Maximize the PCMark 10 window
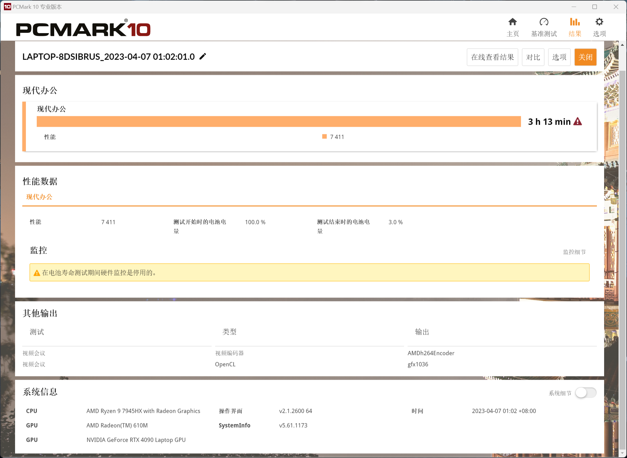This screenshot has width=627, height=458. 594,7
